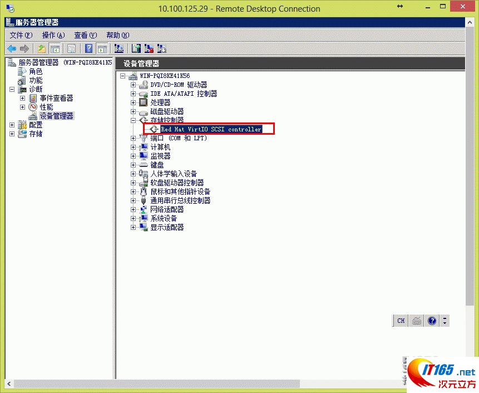Click the 鼠标和其他指针设备 mouse icon
The image size is (479, 393).
(144, 191)
